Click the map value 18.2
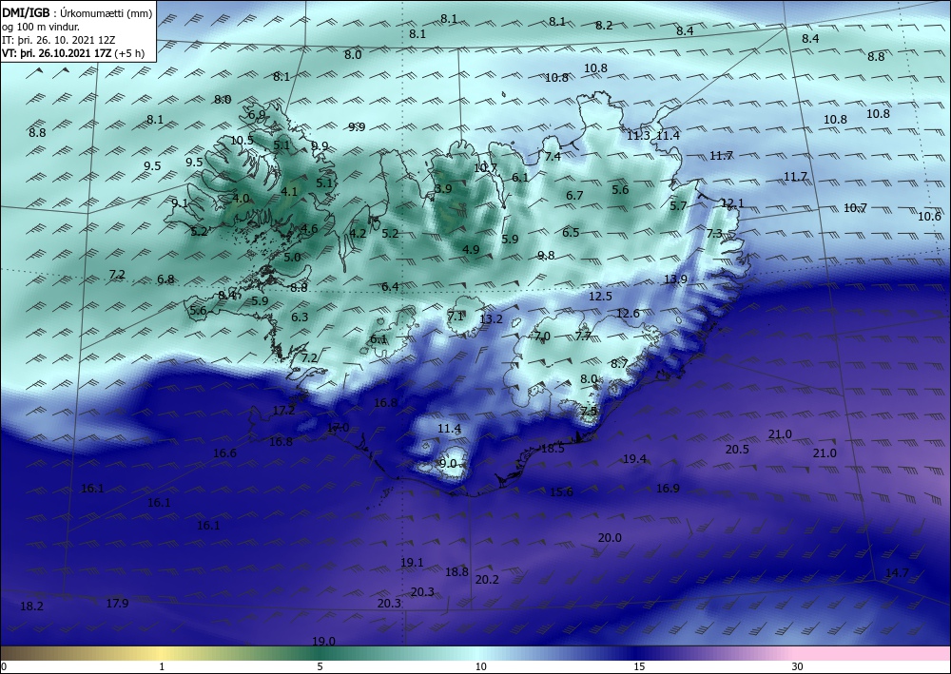The width and height of the screenshot is (951, 674). point(31,607)
